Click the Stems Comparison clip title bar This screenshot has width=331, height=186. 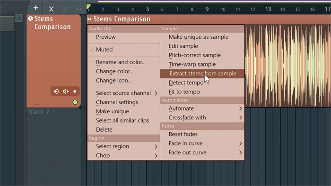pos(209,19)
